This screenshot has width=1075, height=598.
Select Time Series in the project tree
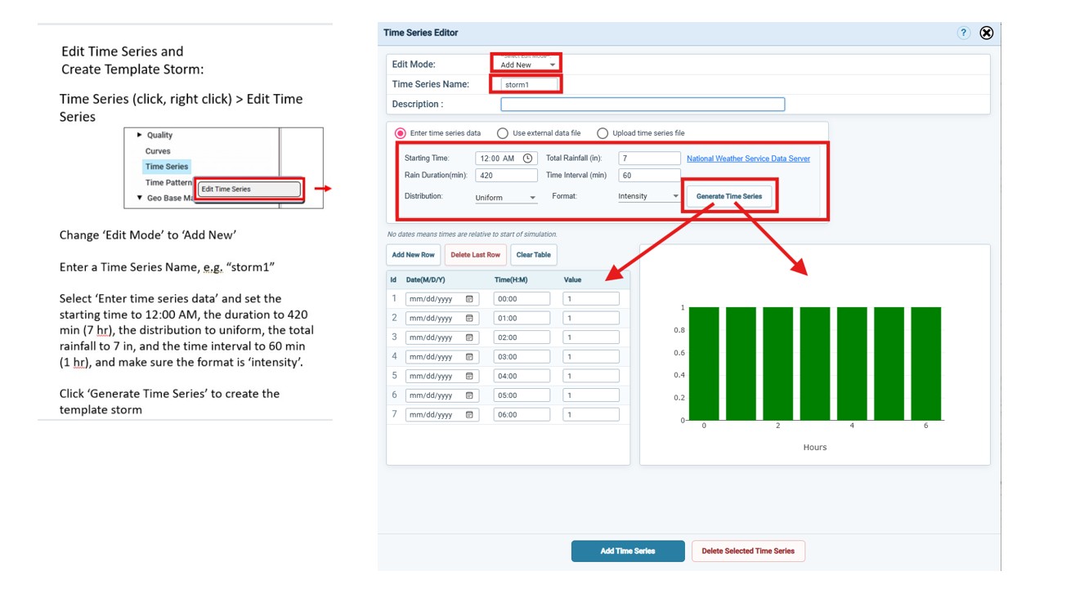coord(167,167)
